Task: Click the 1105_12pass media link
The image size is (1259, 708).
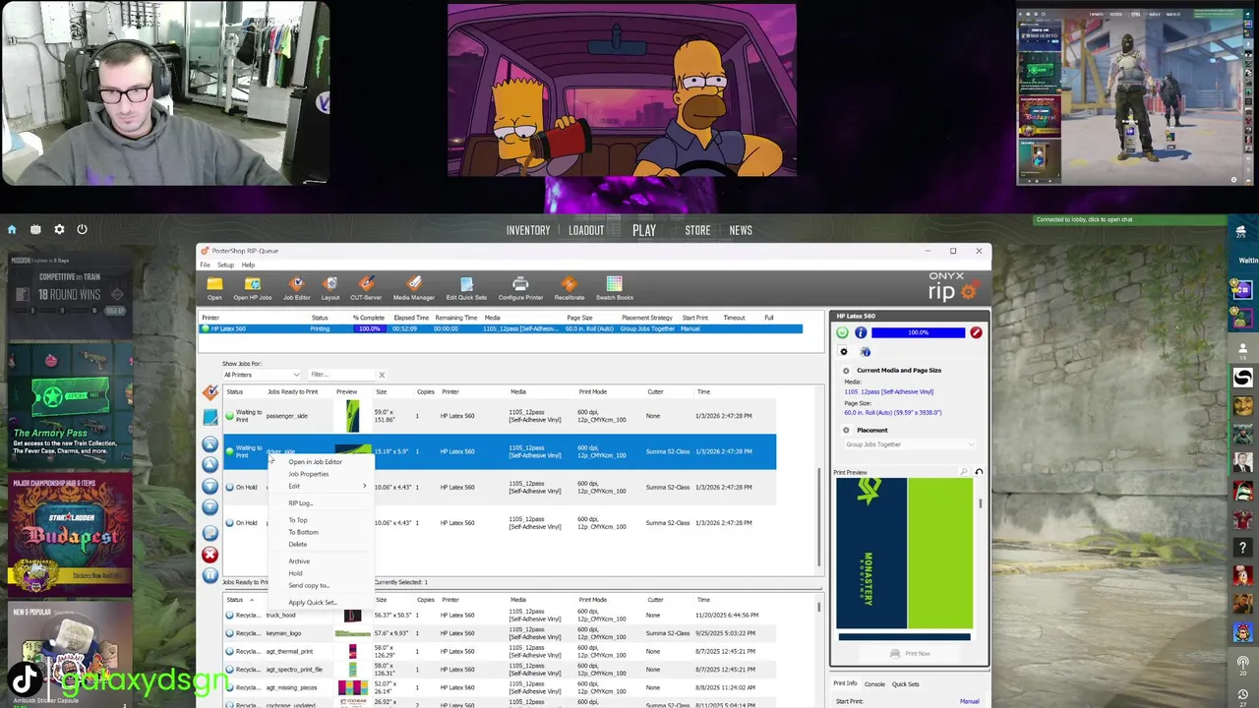Action: 888,391
